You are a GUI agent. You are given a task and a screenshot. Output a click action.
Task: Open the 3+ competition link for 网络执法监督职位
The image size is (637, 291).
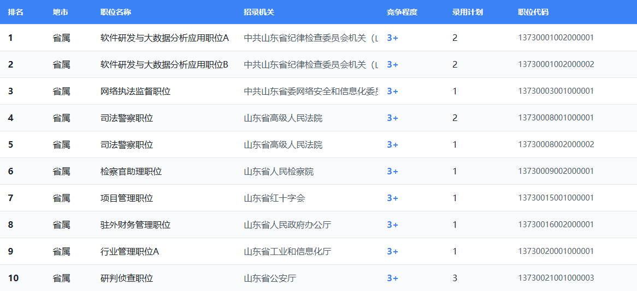click(x=392, y=91)
